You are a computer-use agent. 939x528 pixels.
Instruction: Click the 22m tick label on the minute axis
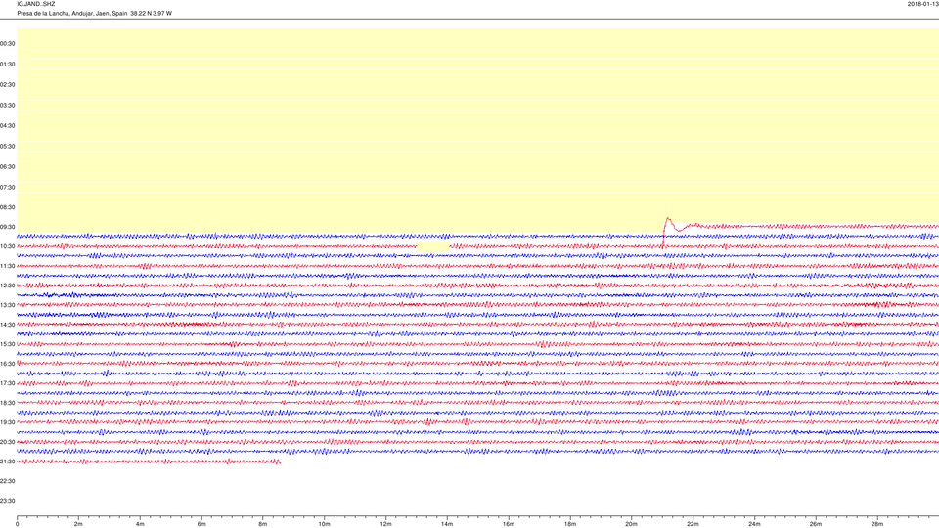point(693,524)
